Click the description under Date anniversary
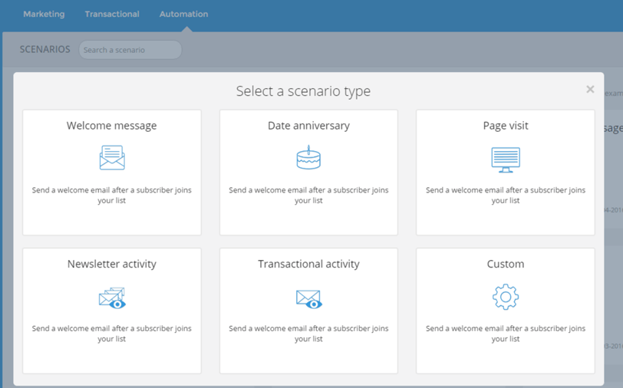The width and height of the screenshot is (623, 388). pos(308,195)
